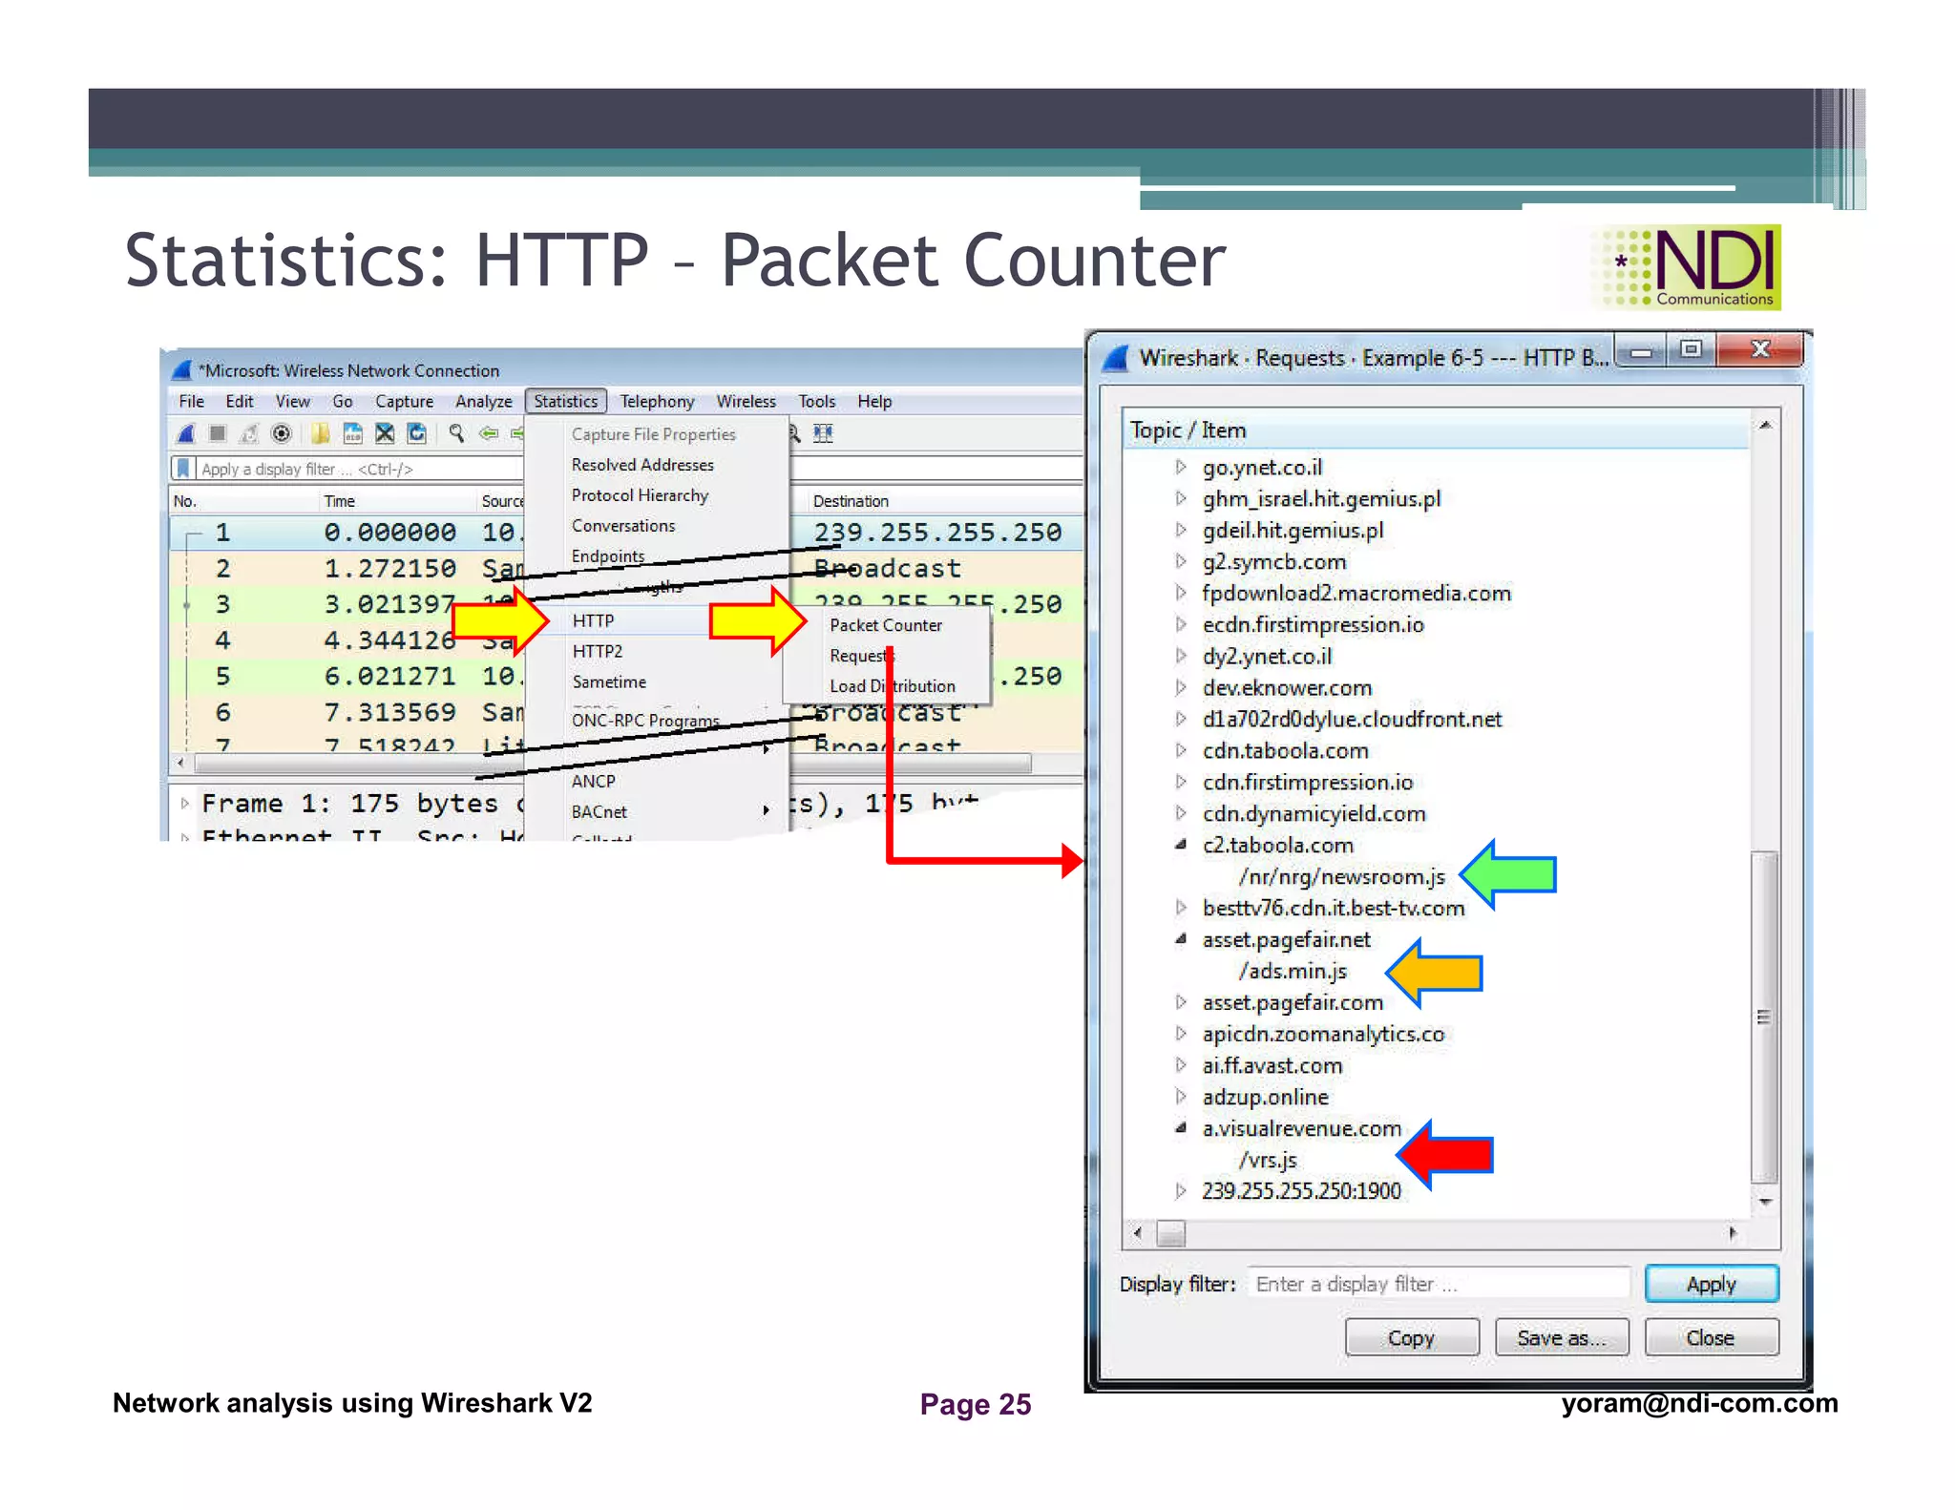
Task: Open the View menu
Action: 292,402
